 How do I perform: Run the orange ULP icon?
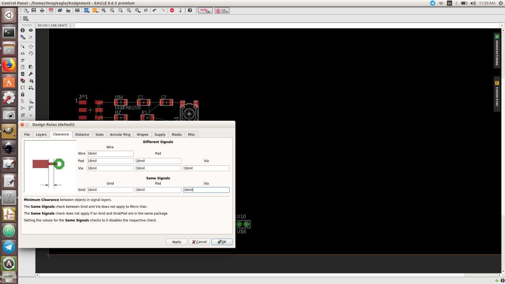click(95, 10)
